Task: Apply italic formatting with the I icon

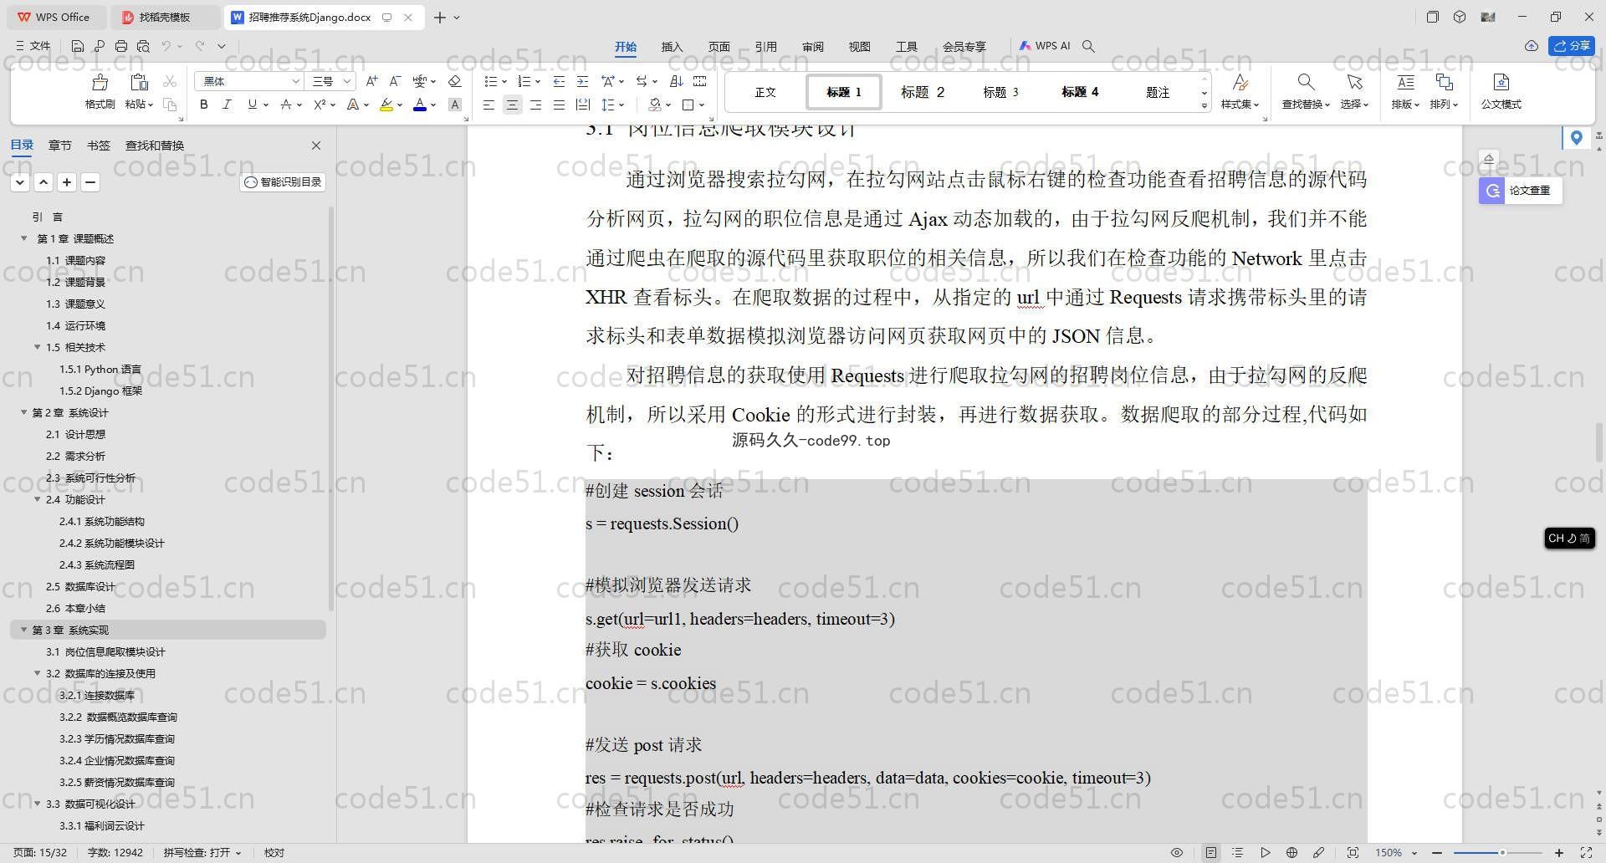Action: [x=227, y=105]
